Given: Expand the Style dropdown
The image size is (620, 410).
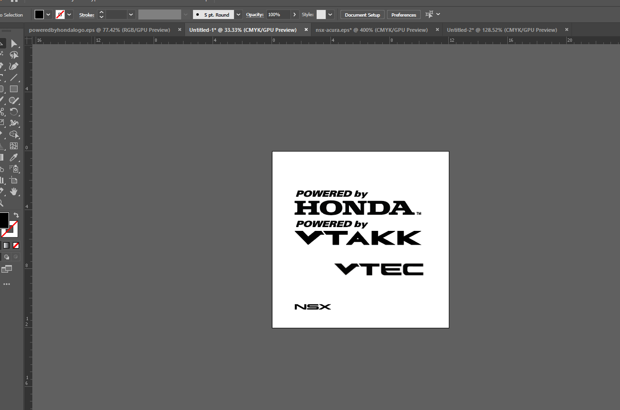Looking at the screenshot, I should coord(330,15).
